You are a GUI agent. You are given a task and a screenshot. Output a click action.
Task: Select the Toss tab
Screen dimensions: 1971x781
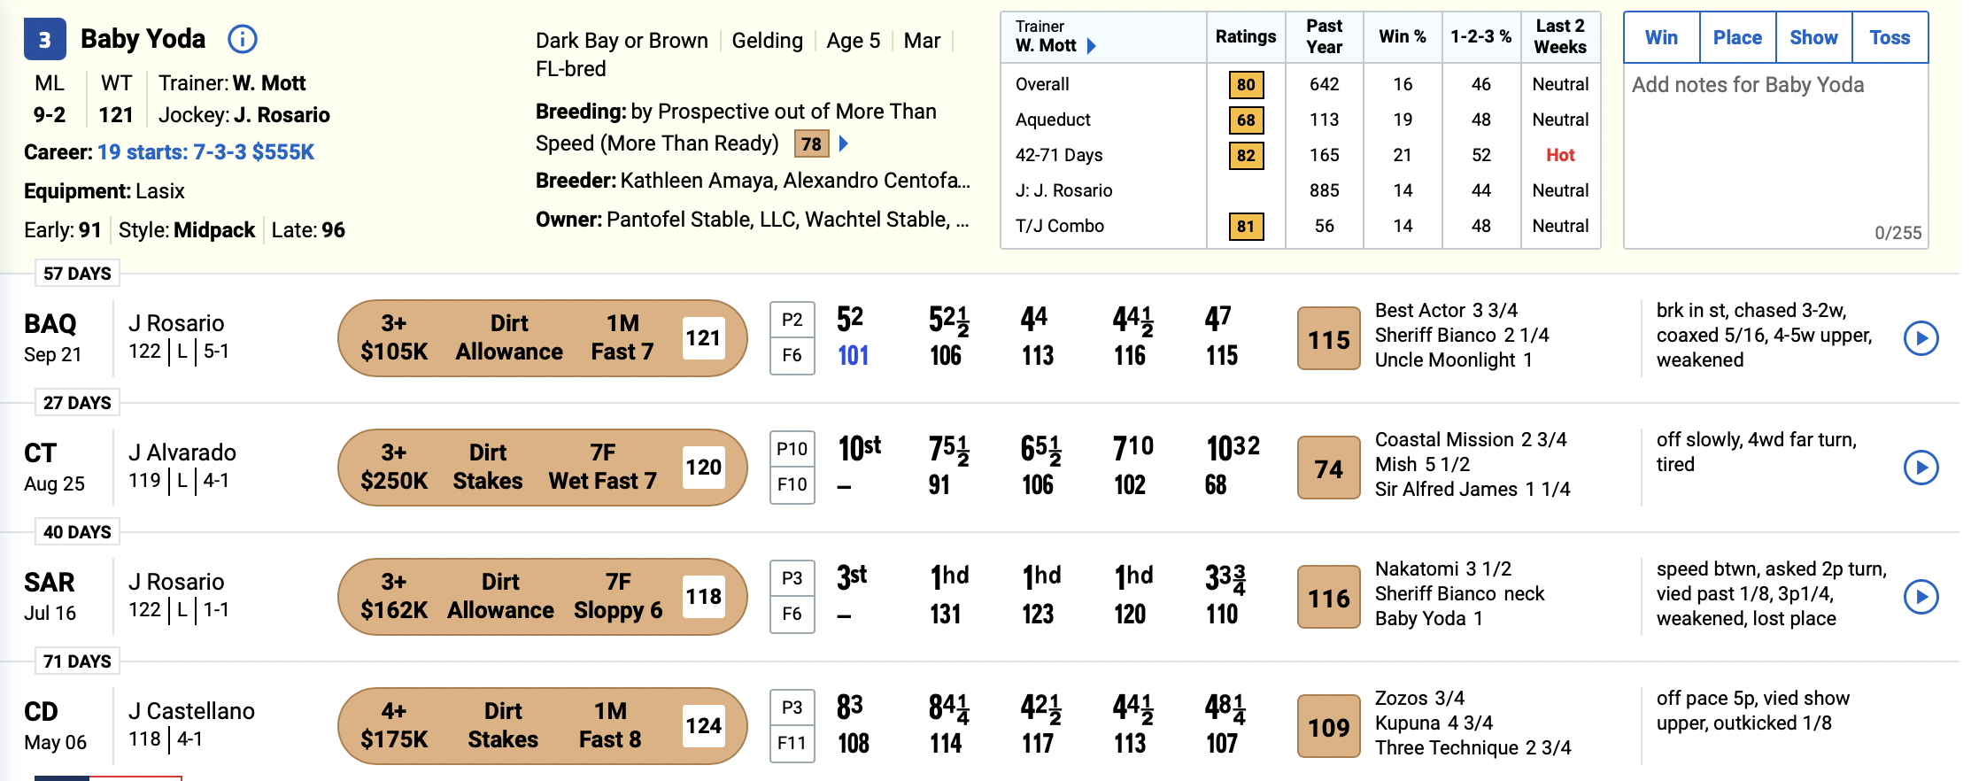[1890, 38]
